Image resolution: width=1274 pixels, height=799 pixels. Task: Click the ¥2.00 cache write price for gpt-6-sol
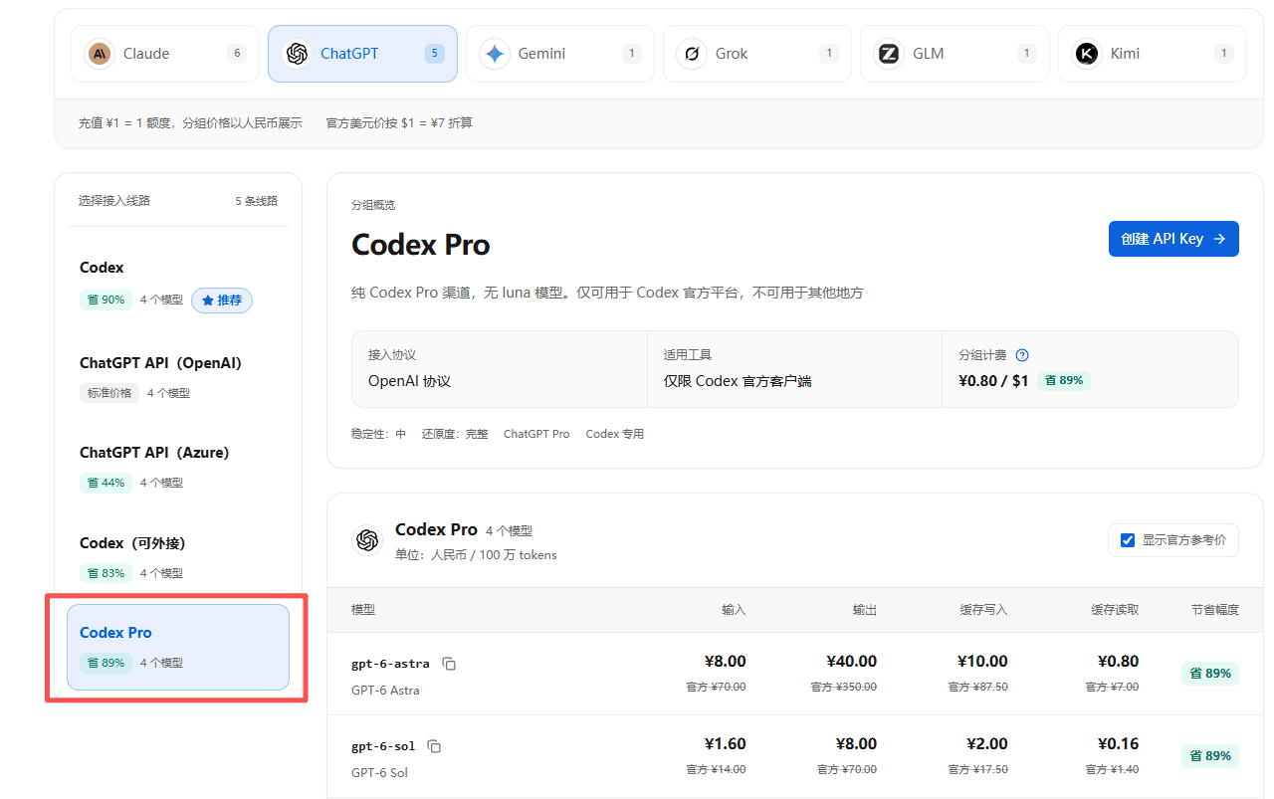pyautogui.click(x=986, y=744)
